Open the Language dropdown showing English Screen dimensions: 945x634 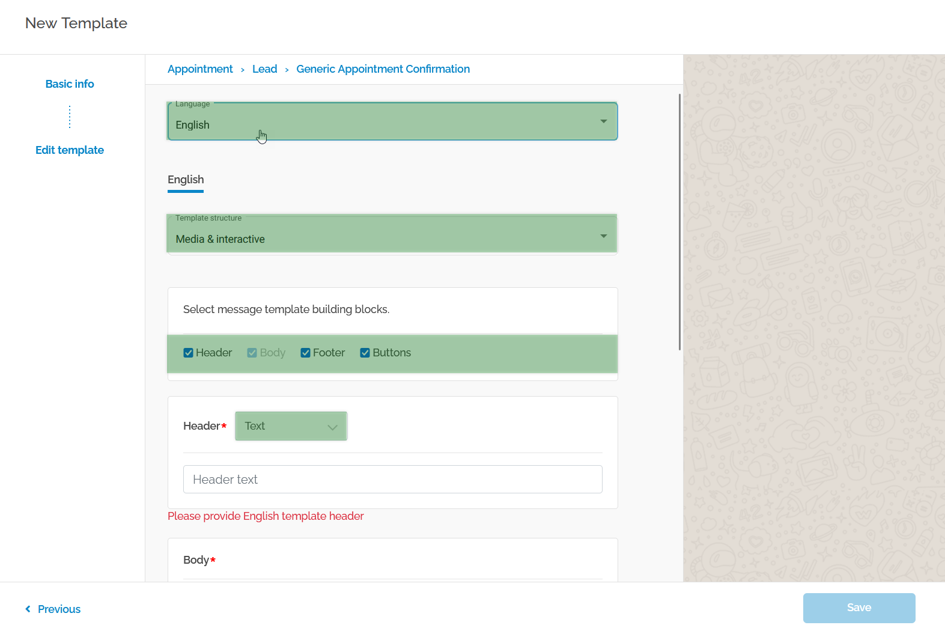pyautogui.click(x=392, y=121)
